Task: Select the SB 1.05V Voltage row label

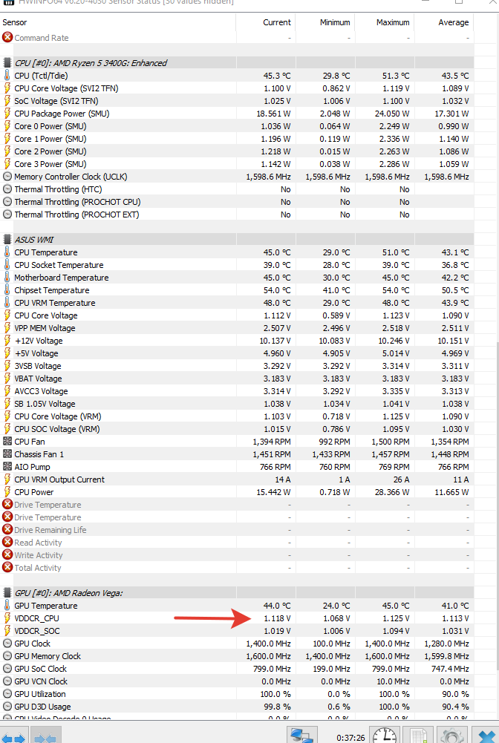Action: point(45,404)
